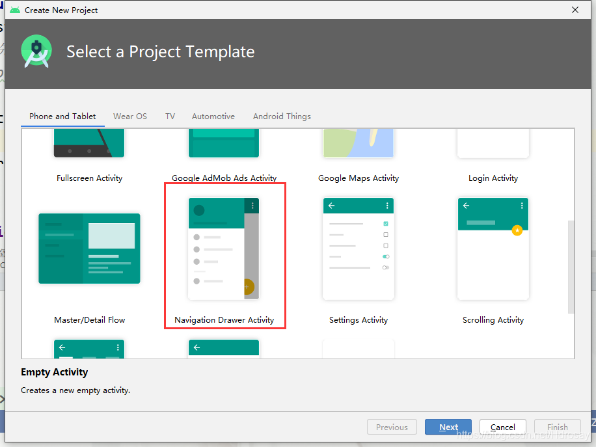Choose the Google AdMob Ads Activity thumbnail

click(224, 143)
